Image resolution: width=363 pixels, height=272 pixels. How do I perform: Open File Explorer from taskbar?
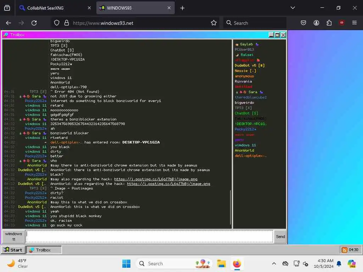(221, 263)
